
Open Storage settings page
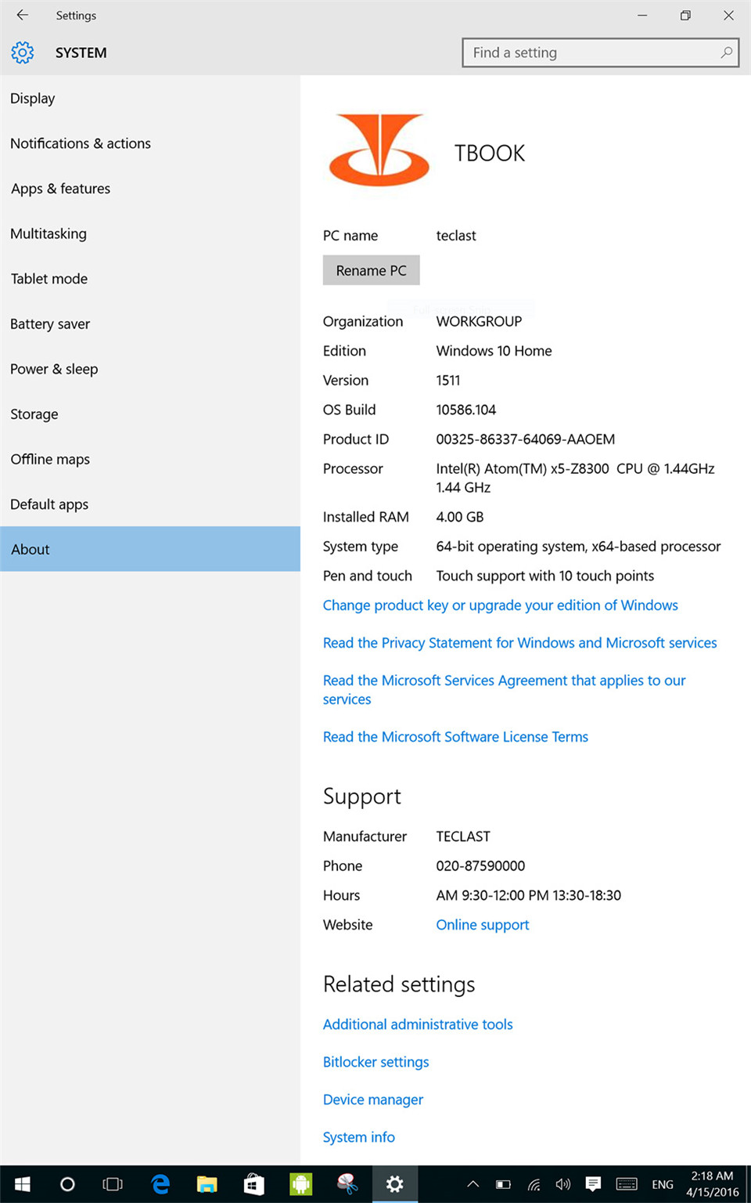tap(150, 414)
